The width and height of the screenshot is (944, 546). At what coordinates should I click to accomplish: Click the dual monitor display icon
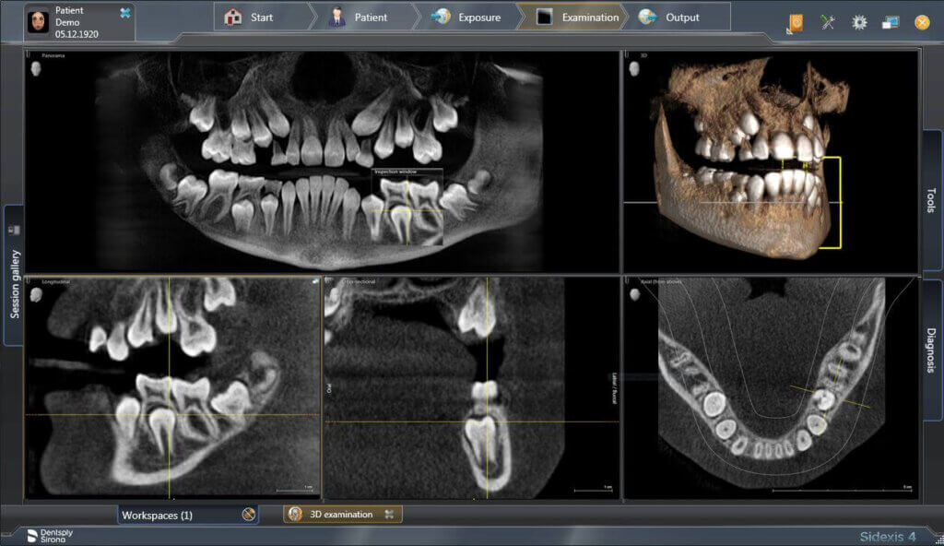(x=891, y=22)
